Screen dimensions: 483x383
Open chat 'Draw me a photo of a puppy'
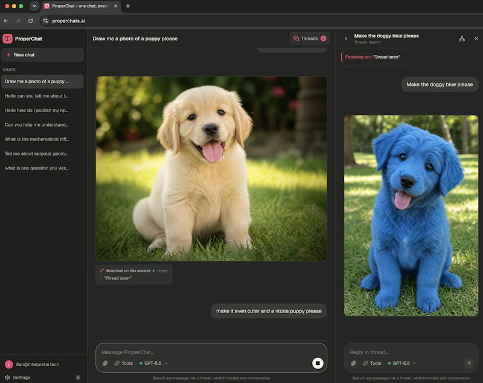point(42,81)
